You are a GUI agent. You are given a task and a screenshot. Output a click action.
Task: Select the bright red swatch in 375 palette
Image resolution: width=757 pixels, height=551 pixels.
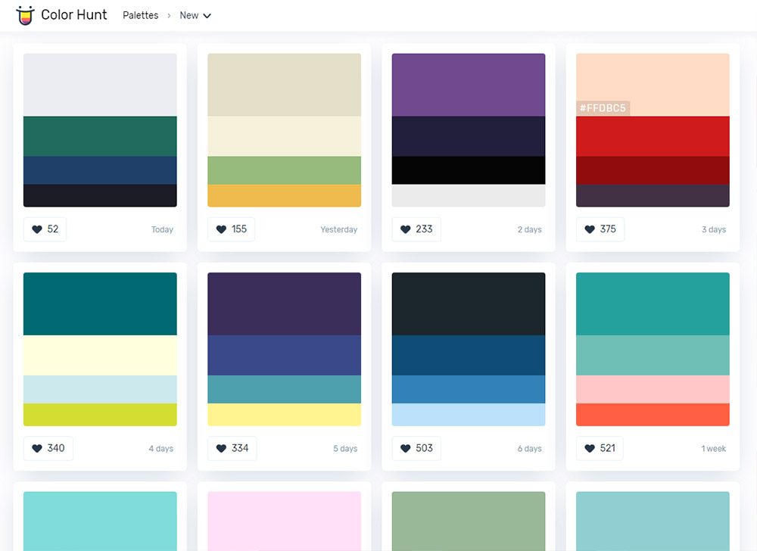653,136
